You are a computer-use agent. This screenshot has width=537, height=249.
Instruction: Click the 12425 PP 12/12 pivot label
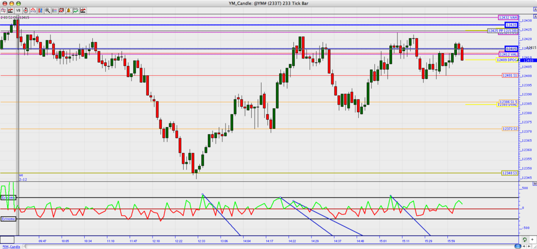503,31
